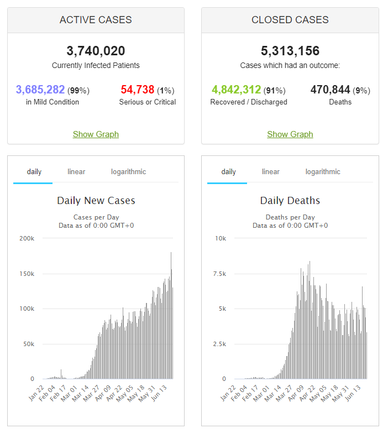The image size is (388, 434).
Task: Click Show Graph under Active Cases
Action: pos(96,134)
